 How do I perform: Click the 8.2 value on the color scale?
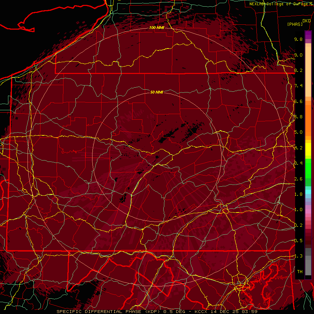[x=298, y=70]
